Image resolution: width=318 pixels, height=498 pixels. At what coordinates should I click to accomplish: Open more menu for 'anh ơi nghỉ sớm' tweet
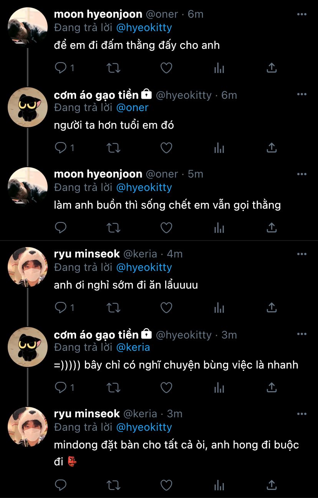click(x=302, y=254)
